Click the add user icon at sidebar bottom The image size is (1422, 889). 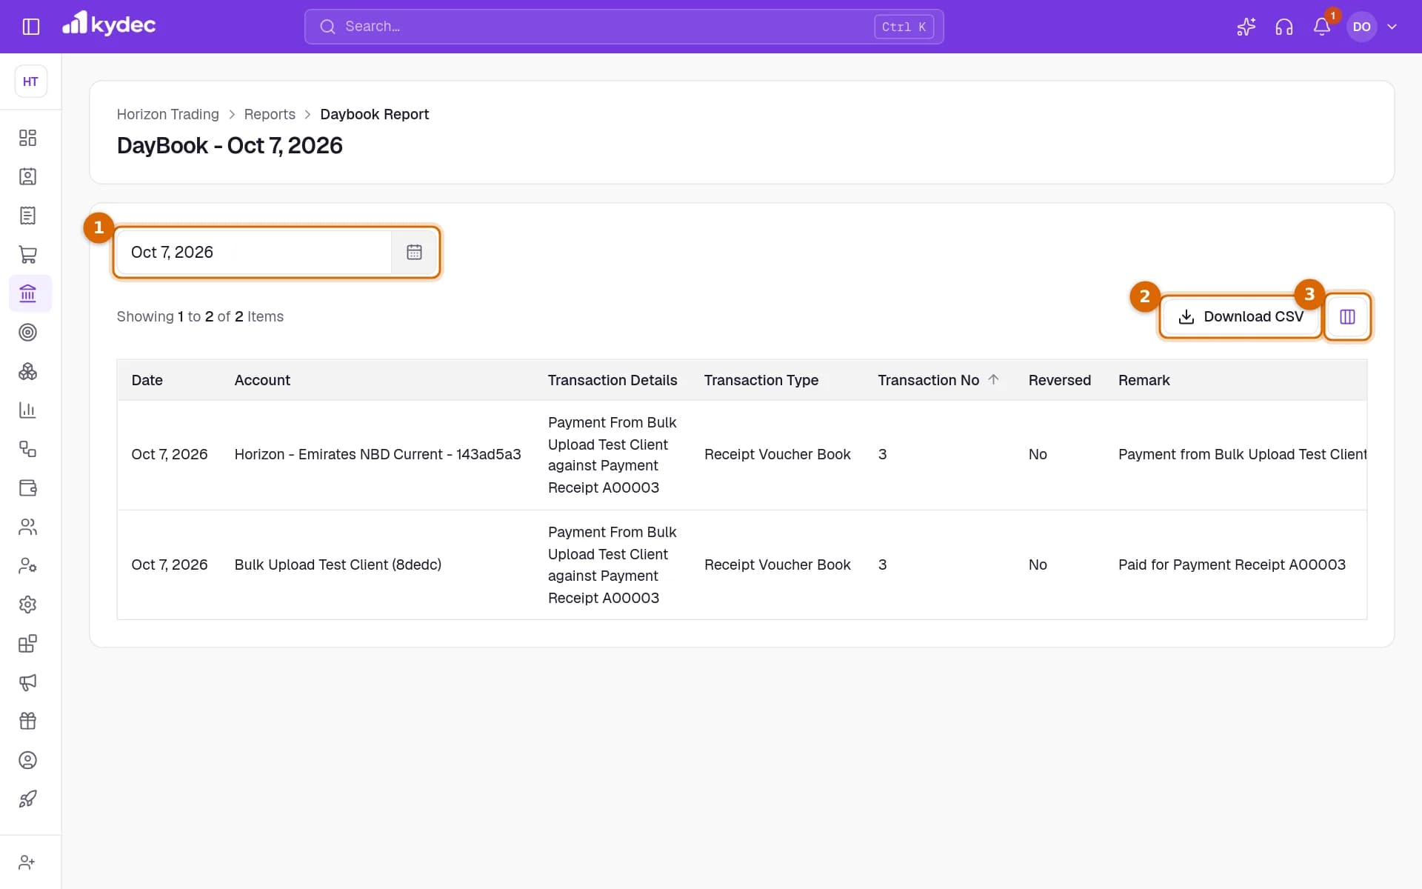pyautogui.click(x=27, y=862)
